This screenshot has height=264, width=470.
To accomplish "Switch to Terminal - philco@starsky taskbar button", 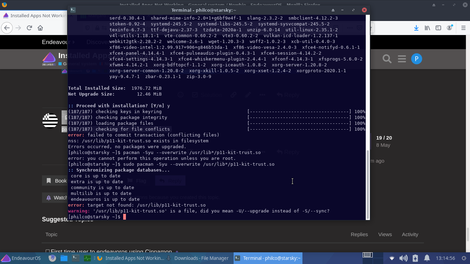I will pos(268,258).
